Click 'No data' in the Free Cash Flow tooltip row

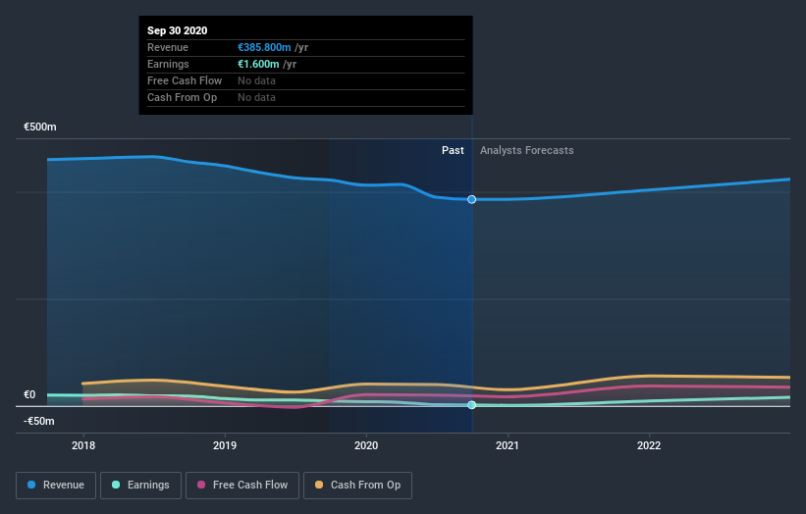click(x=256, y=80)
